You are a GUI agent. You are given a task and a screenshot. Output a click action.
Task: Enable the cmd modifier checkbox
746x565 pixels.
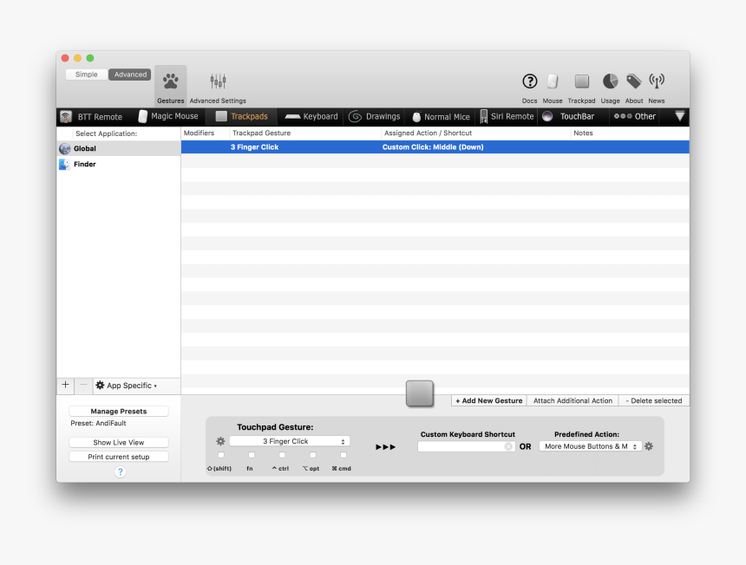(x=343, y=455)
